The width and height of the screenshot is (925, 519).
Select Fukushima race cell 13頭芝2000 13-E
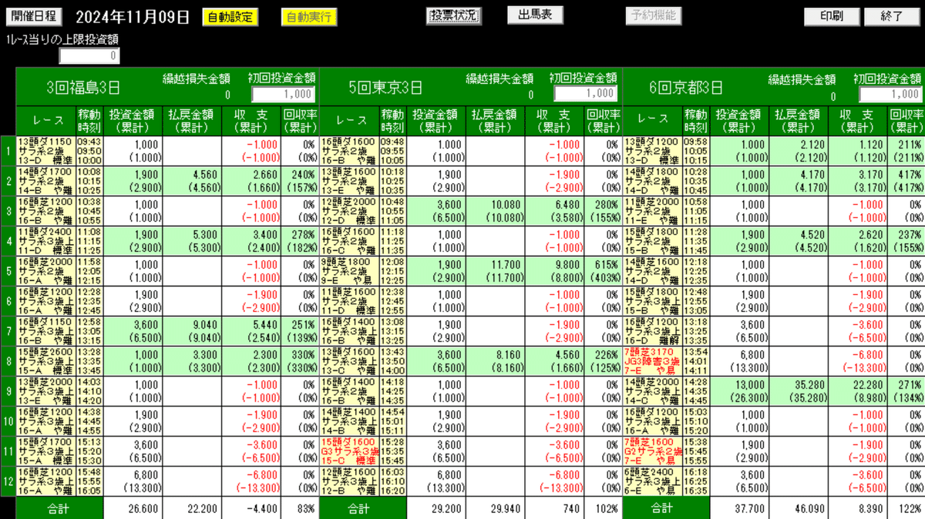click(x=45, y=391)
